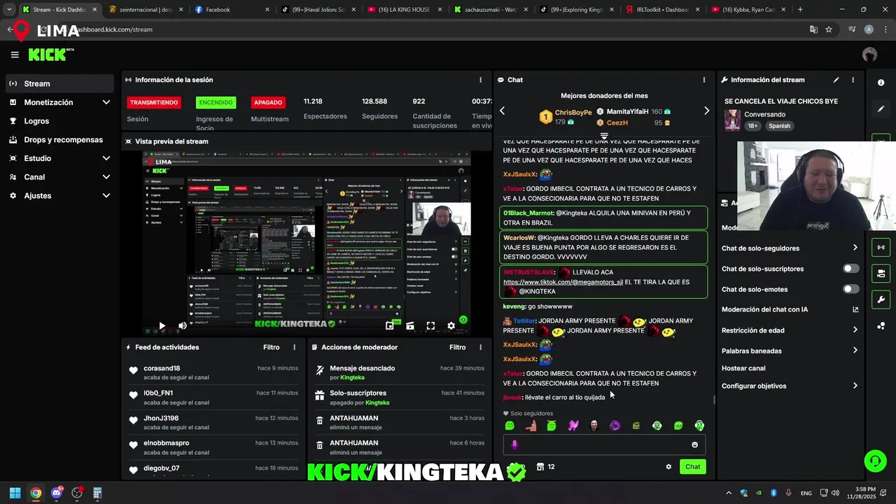
Task: Open stream preview player settings gear
Action: (x=451, y=325)
